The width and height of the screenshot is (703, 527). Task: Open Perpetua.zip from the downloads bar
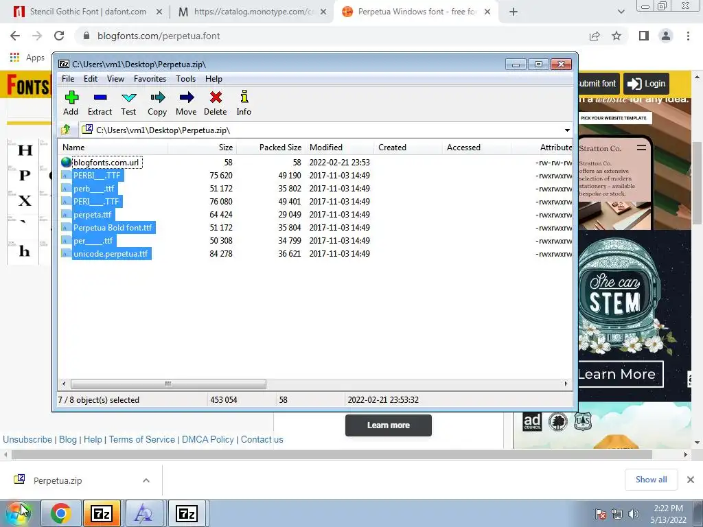58,480
